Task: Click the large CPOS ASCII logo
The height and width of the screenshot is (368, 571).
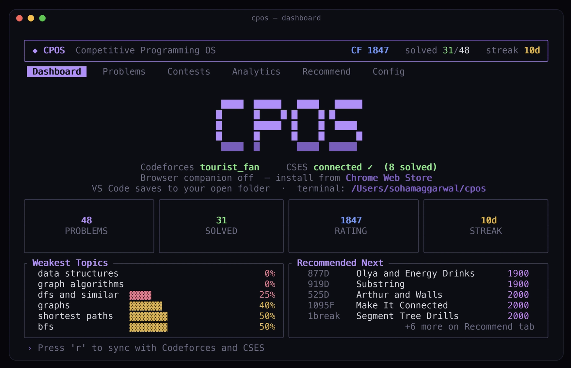Action: [289, 125]
